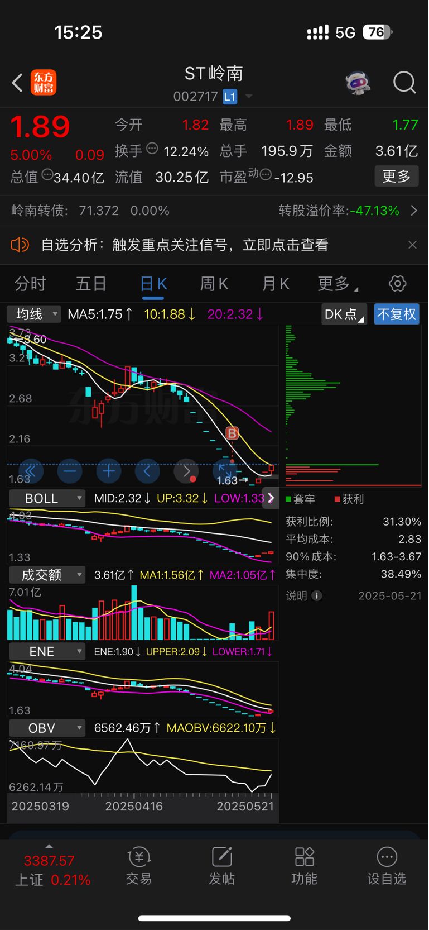Open the 成交额 indicator dropdown
Viewport: 429px width, 930px height.
pos(47,575)
